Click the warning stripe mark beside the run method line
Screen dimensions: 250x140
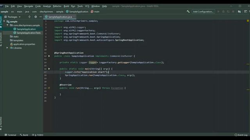click(x=248, y=89)
